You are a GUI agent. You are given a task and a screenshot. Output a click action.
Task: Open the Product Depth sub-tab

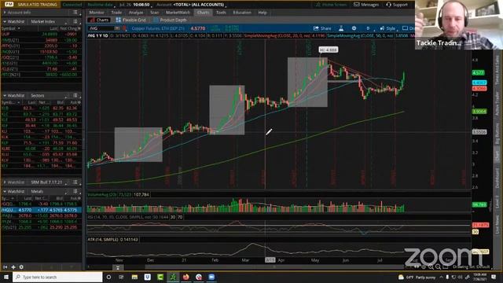(170, 20)
